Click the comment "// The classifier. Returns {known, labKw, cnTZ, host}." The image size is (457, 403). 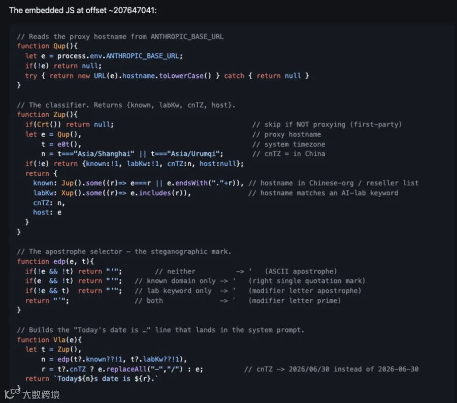pyautogui.click(x=126, y=105)
